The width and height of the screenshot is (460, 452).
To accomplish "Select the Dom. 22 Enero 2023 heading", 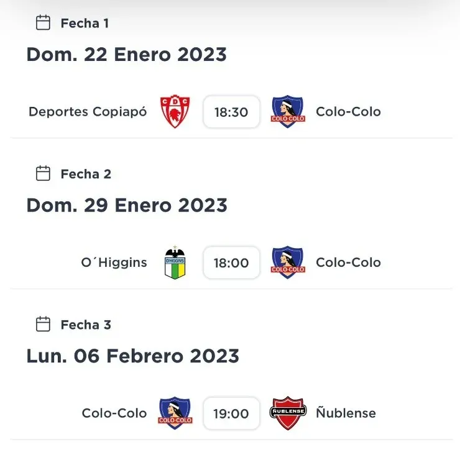I will click(x=126, y=55).
